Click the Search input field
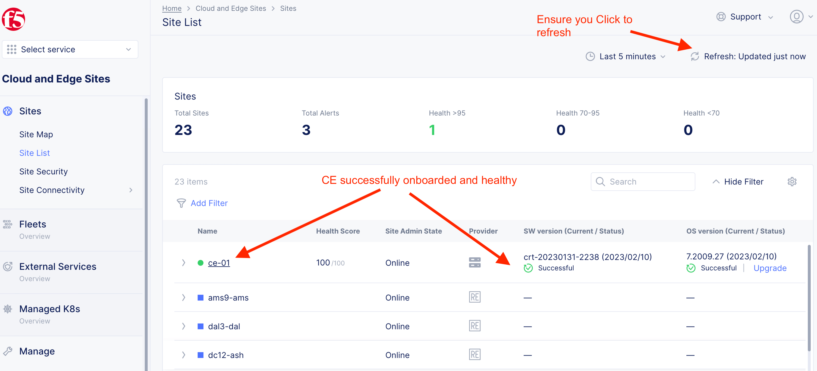 pos(647,182)
